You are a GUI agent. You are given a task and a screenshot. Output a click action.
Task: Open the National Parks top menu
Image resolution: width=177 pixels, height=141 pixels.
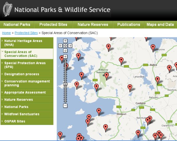tap(17, 25)
